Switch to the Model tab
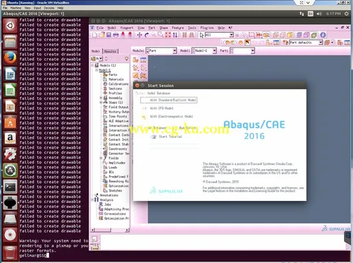The width and height of the screenshot is (353, 263). click(x=96, y=51)
